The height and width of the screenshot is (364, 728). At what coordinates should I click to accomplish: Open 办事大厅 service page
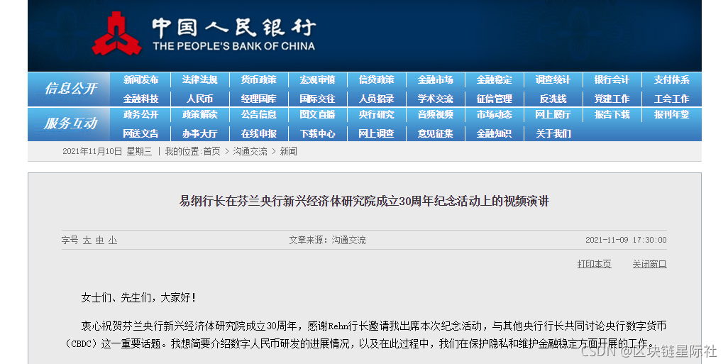(x=199, y=133)
